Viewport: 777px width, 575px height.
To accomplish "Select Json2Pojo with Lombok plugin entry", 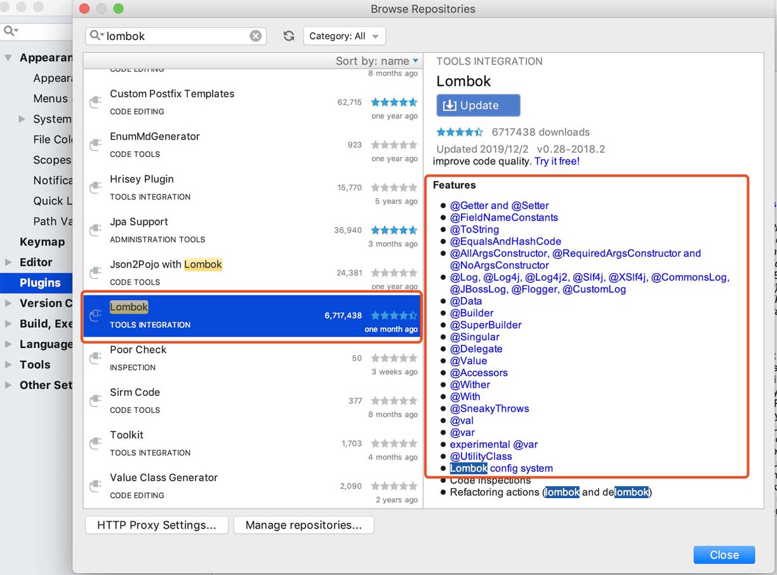I will click(x=252, y=273).
